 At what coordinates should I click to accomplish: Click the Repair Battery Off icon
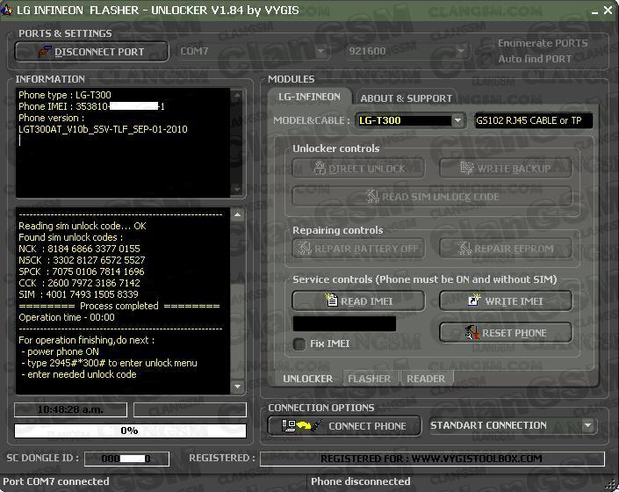tap(305, 249)
